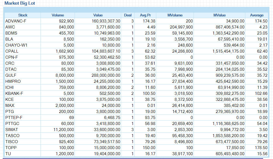This screenshot has height=159, width=273.
Task: Click the Market Big Lot title
Action: coord(20,3)
